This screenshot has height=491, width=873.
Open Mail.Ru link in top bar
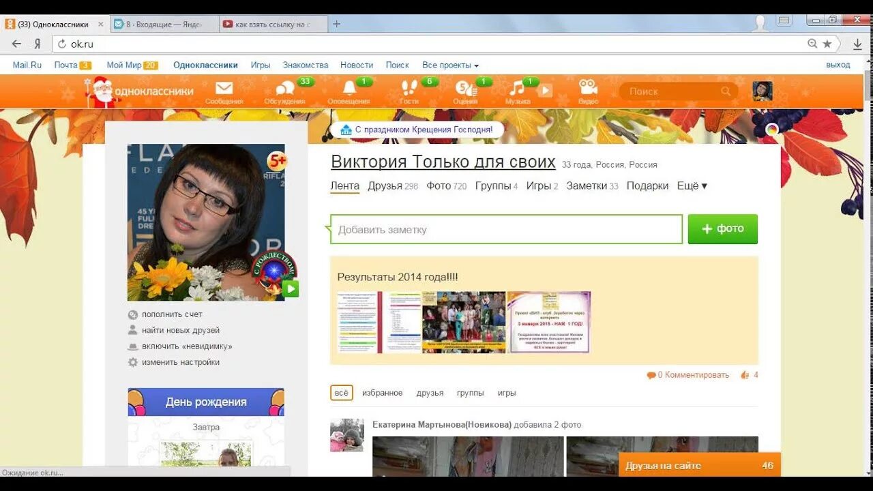click(27, 65)
